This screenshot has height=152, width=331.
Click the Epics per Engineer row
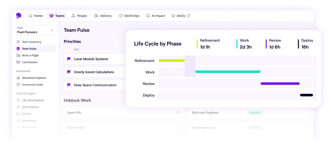(249, 113)
